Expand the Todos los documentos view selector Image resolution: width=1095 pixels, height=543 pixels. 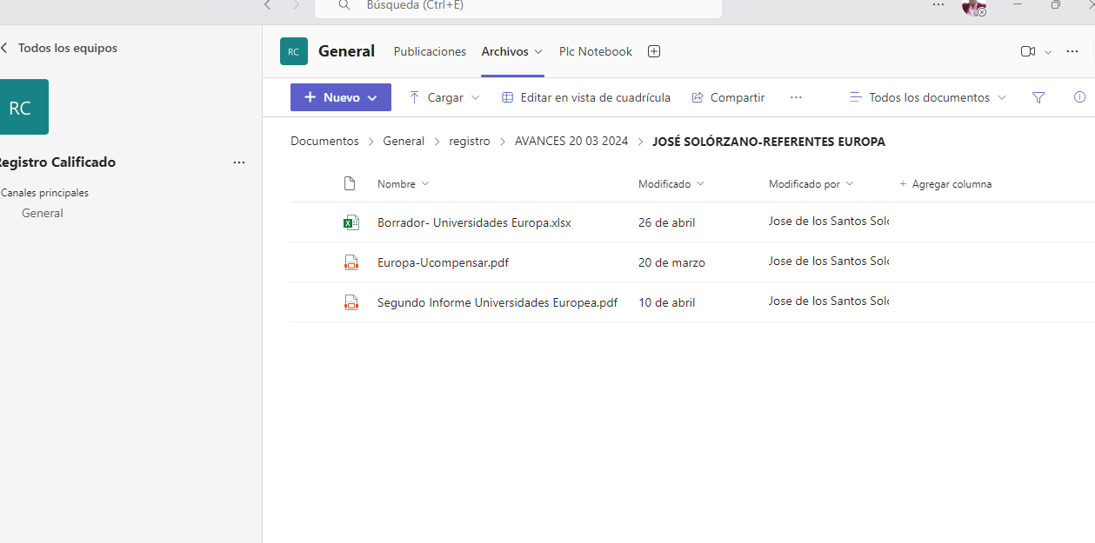point(928,97)
